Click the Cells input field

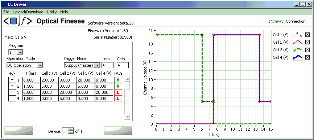point(123,65)
